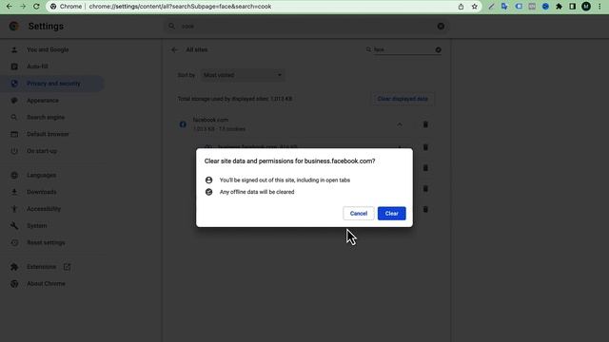Click the Clear displayed data button

[403, 99]
